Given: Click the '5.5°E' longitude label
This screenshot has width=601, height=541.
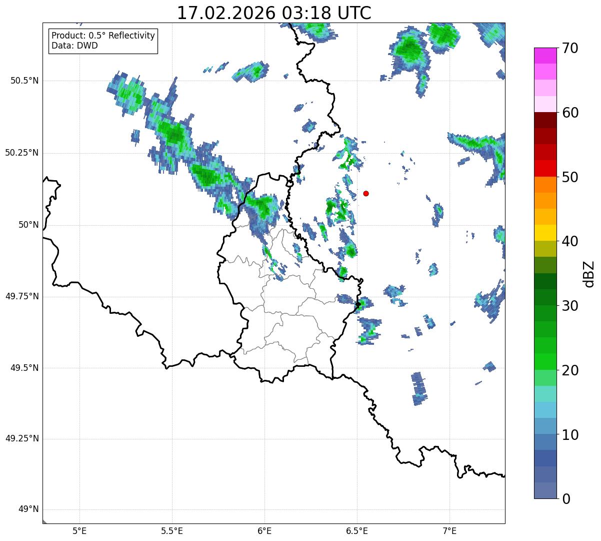Looking at the screenshot, I should (x=172, y=530).
